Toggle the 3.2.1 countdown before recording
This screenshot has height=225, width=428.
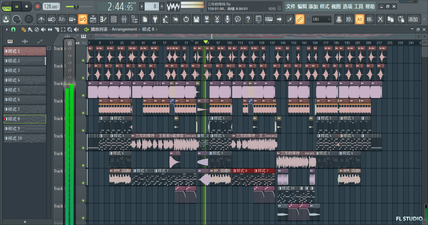pyautogui.click(x=62, y=19)
